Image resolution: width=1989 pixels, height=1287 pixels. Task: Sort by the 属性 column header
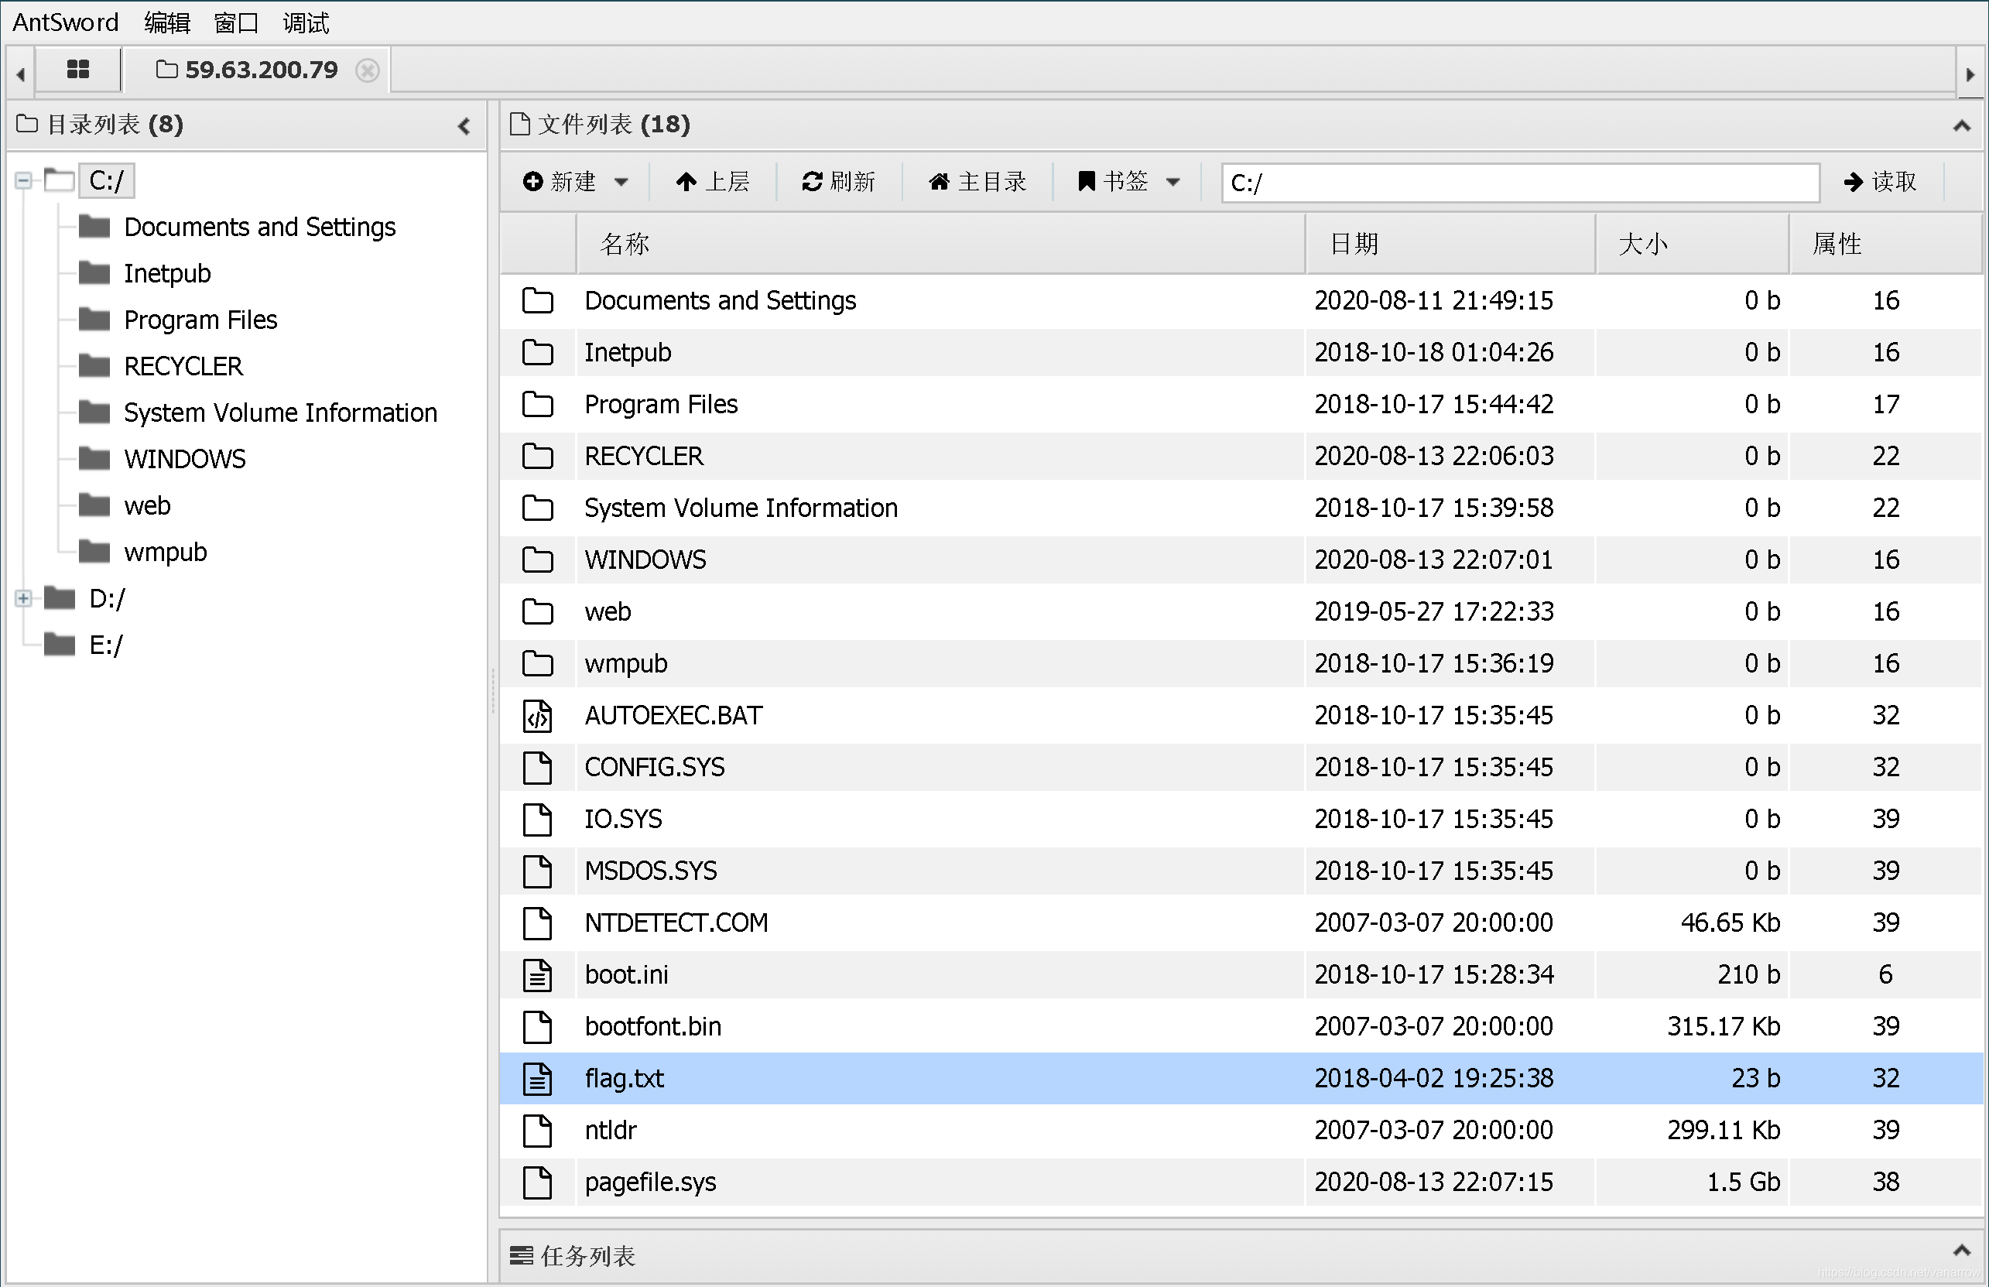pos(1885,244)
